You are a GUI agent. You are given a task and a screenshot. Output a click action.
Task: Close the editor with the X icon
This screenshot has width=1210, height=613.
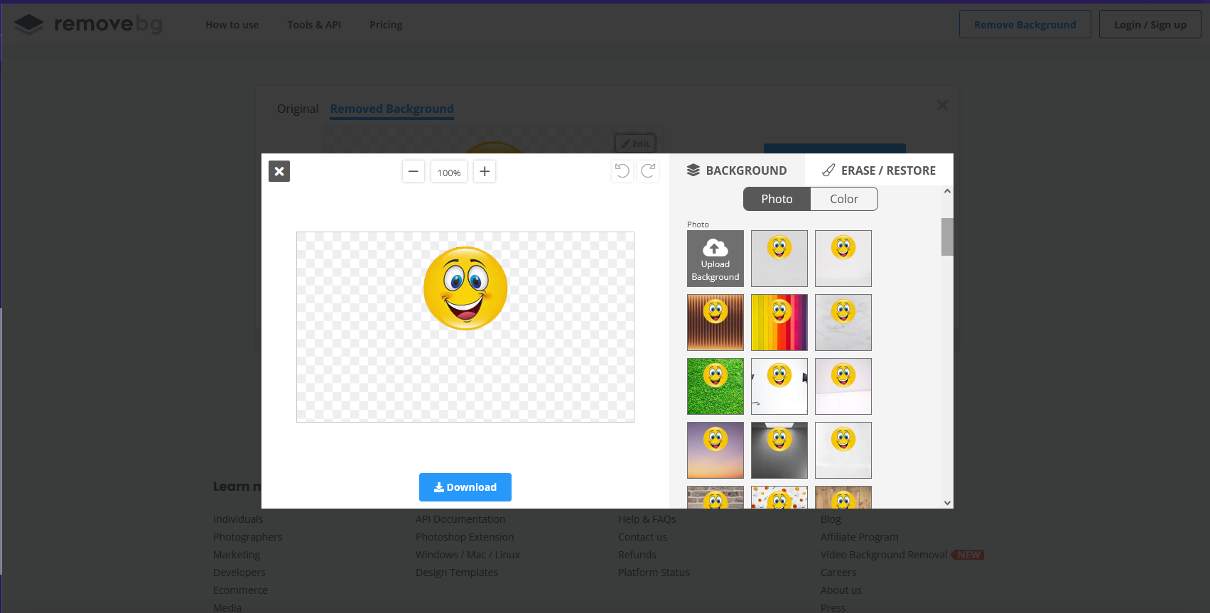pyautogui.click(x=279, y=171)
